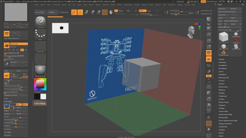Click the Floor icon in left panel

7,75
